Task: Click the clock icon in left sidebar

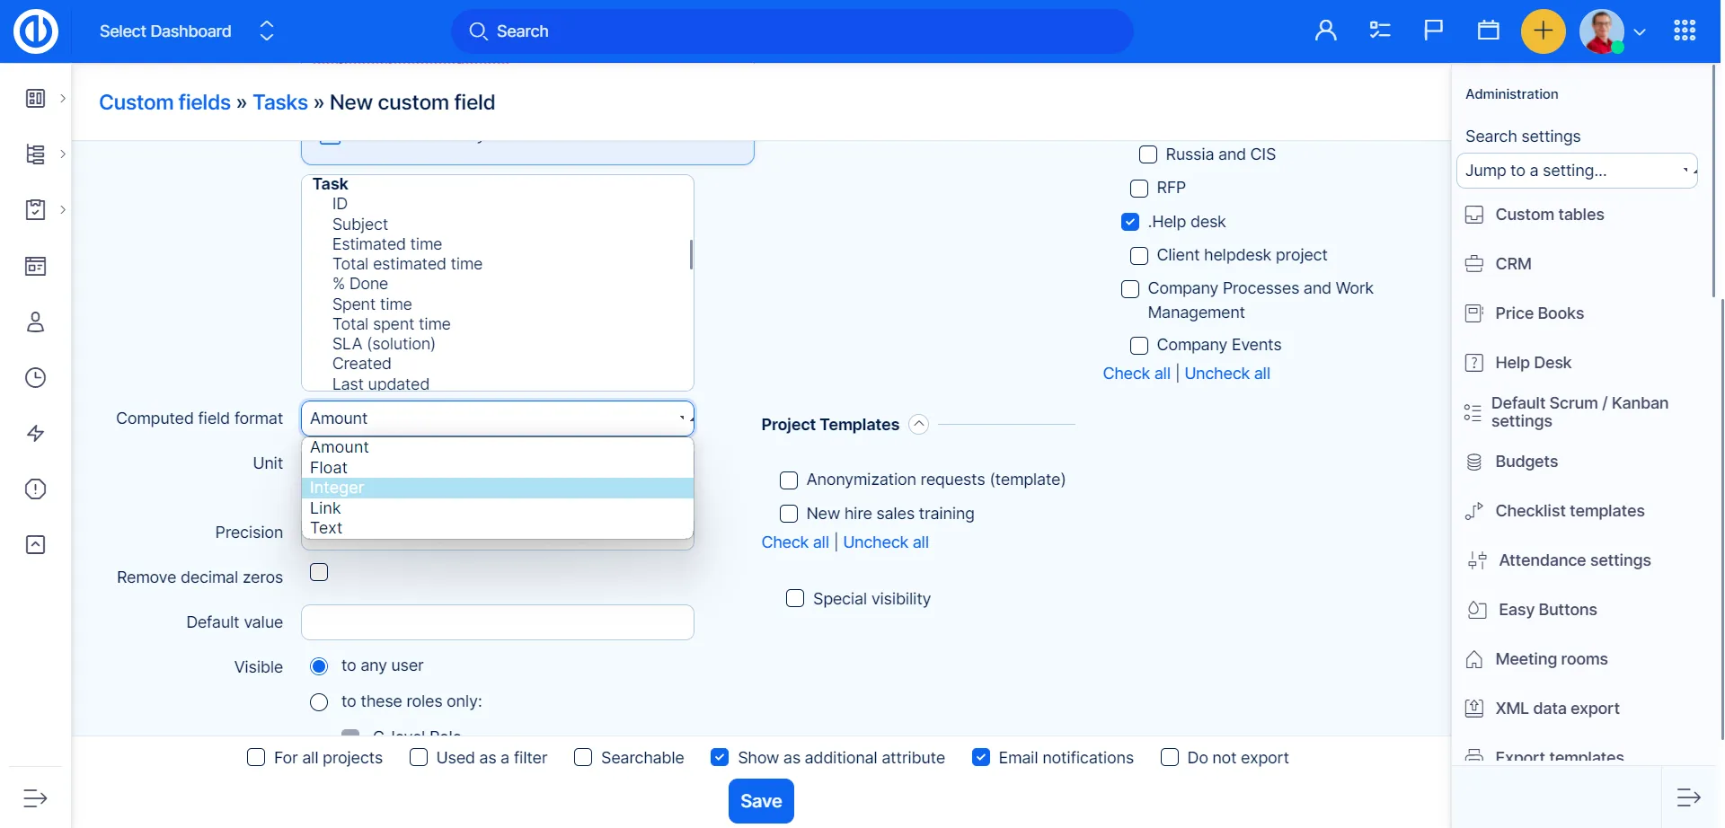Action: point(35,378)
